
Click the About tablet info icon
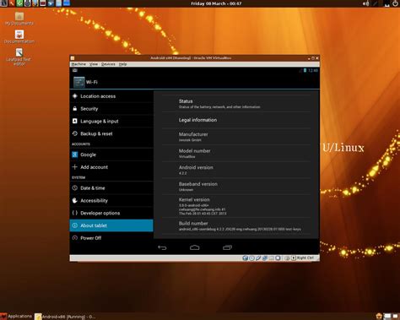click(x=75, y=225)
